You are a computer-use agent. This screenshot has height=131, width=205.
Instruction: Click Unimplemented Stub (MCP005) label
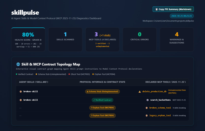click(177, 92)
